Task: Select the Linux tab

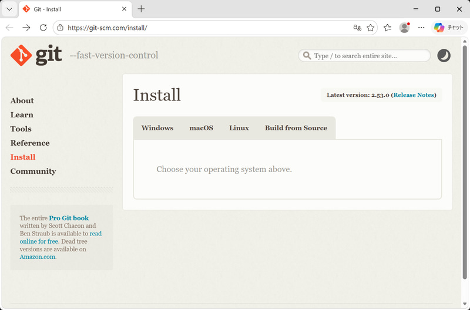Action: pos(239,128)
